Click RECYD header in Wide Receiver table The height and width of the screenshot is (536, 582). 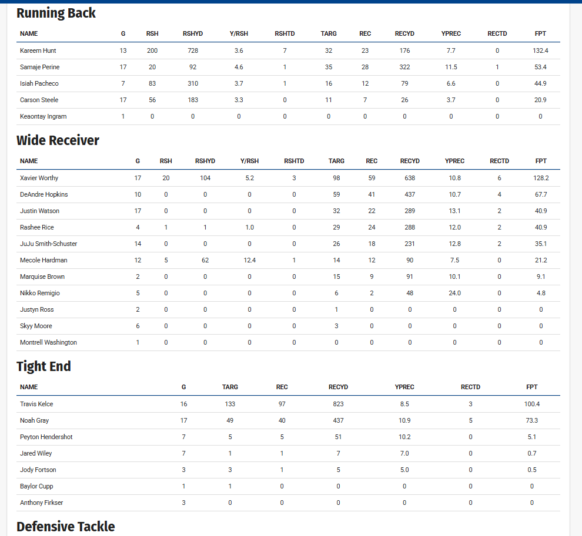click(x=410, y=161)
